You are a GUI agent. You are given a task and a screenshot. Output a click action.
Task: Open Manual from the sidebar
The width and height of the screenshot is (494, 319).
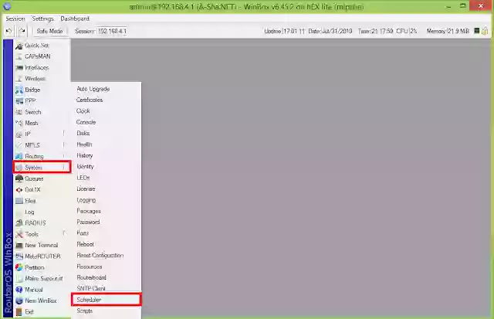42,290
